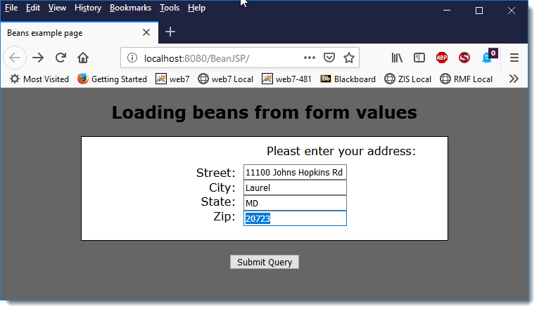Open a new tab with plus

(170, 32)
